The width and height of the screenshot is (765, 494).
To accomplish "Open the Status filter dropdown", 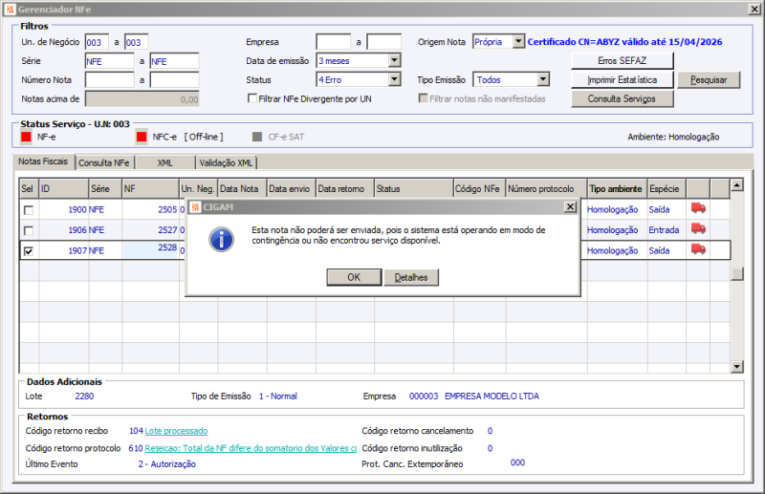I will pos(395,79).
